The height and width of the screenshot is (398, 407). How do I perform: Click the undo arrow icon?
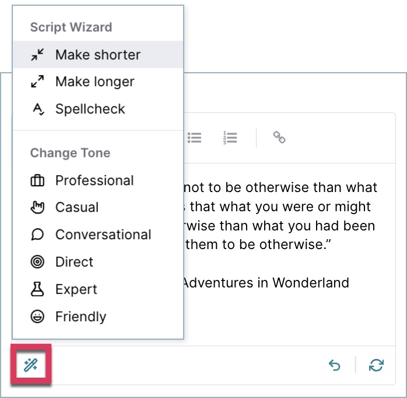pyautogui.click(x=334, y=365)
